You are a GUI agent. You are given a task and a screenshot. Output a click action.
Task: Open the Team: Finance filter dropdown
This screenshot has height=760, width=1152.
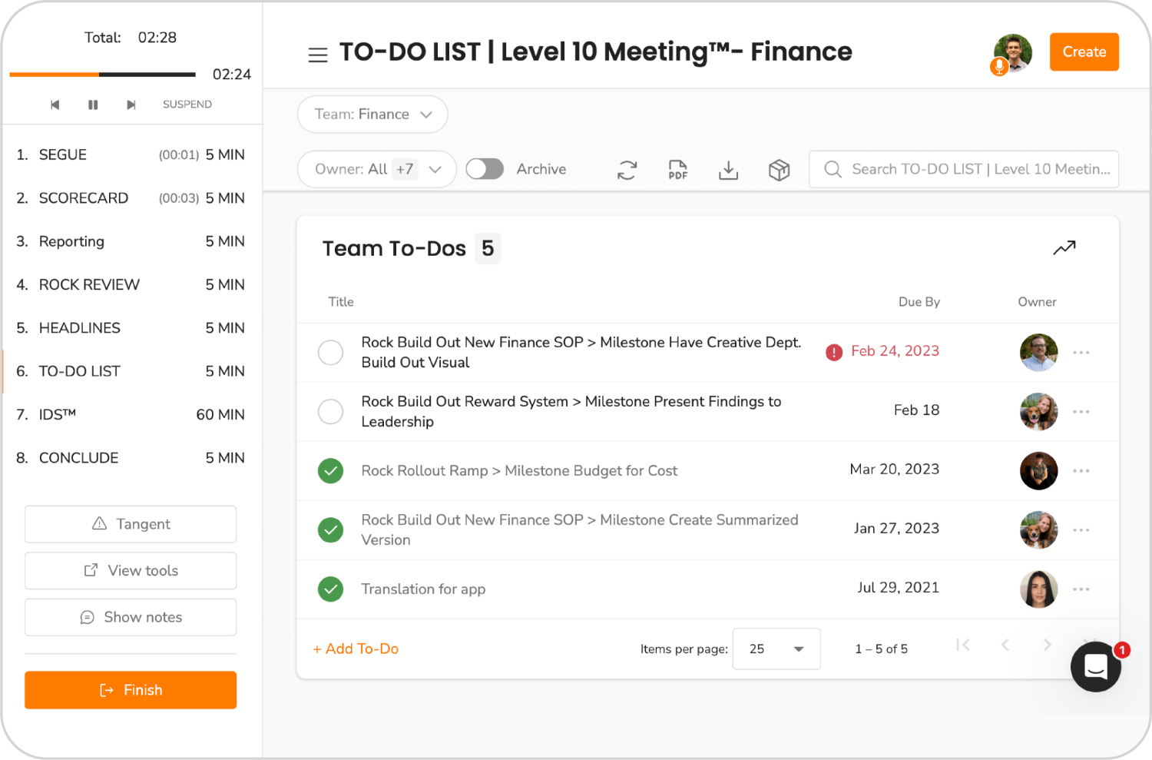point(372,114)
